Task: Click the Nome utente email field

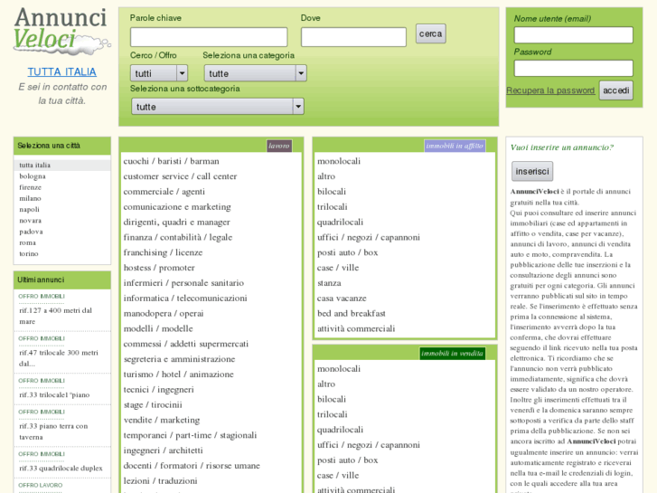Action: coord(573,34)
